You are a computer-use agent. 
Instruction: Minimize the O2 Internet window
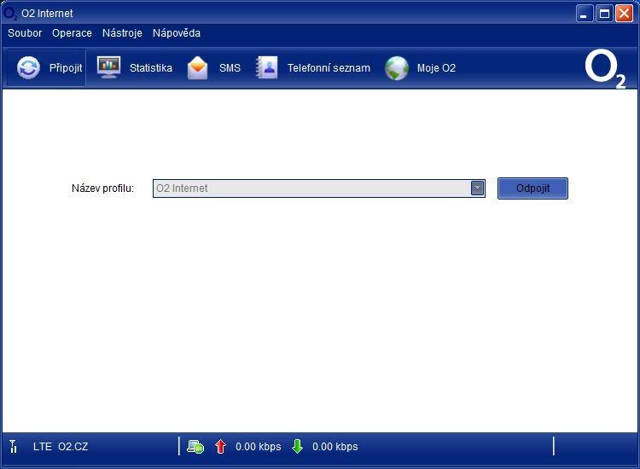585,13
